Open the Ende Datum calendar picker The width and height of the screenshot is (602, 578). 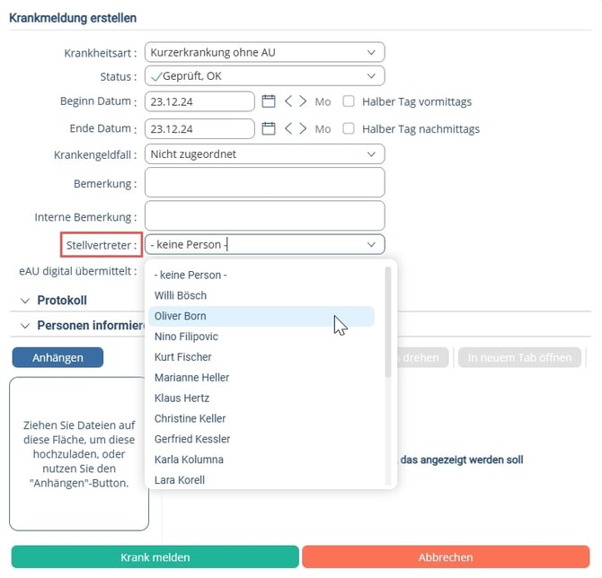tap(269, 128)
